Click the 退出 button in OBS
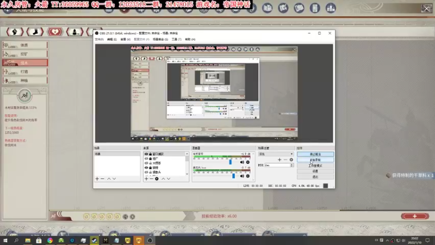Image resolution: width=435 pixels, height=245 pixels. click(315, 176)
